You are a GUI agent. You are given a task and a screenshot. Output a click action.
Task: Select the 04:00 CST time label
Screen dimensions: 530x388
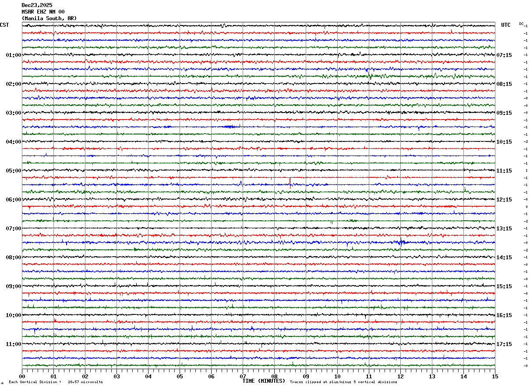click(x=14, y=142)
